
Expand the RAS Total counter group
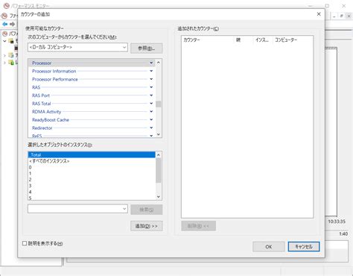(151, 104)
